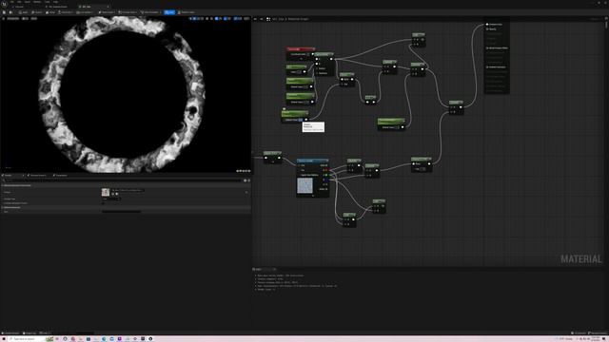Open the Edit menu
This screenshot has width=609, height=342.
(19, 2)
